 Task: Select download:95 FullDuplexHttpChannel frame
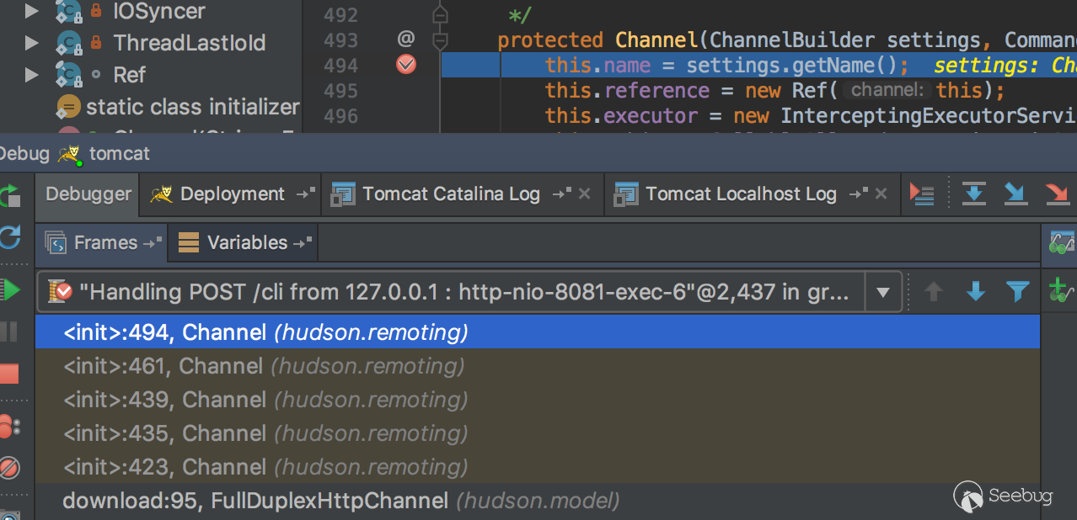point(340,501)
